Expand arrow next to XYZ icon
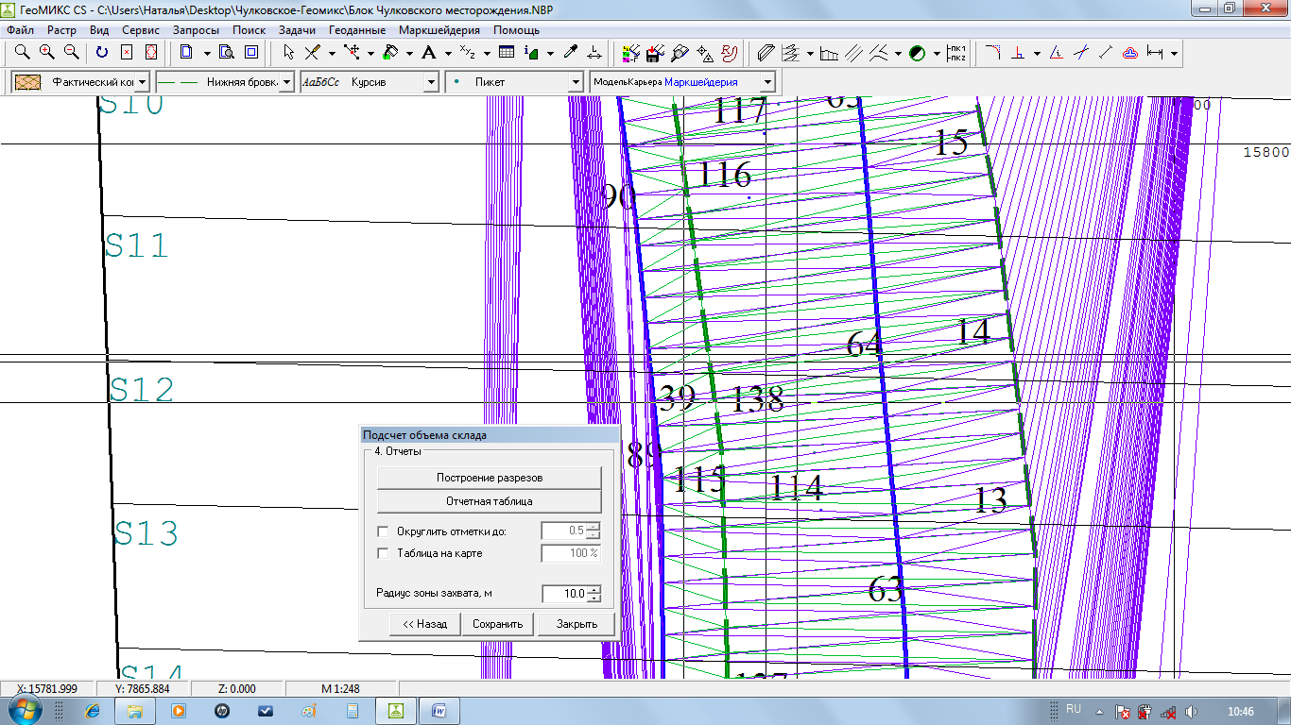 [487, 53]
